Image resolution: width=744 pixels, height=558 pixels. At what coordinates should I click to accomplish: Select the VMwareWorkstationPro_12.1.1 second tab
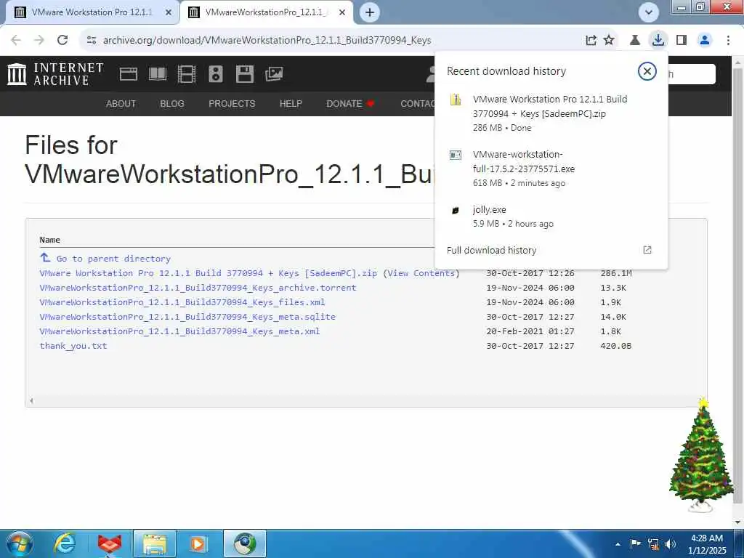266,13
